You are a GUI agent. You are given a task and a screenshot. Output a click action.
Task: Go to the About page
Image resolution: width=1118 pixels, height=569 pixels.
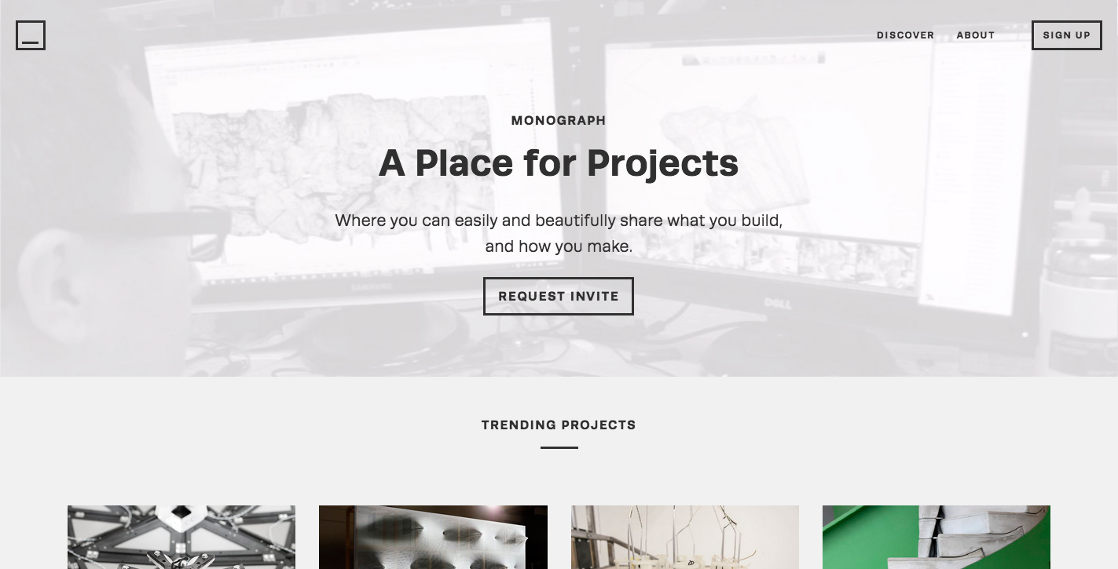pos(976,35)
